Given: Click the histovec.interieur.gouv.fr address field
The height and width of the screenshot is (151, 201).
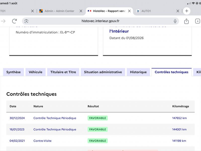Looking at the screenshot, I should click(x=100, y=21).
